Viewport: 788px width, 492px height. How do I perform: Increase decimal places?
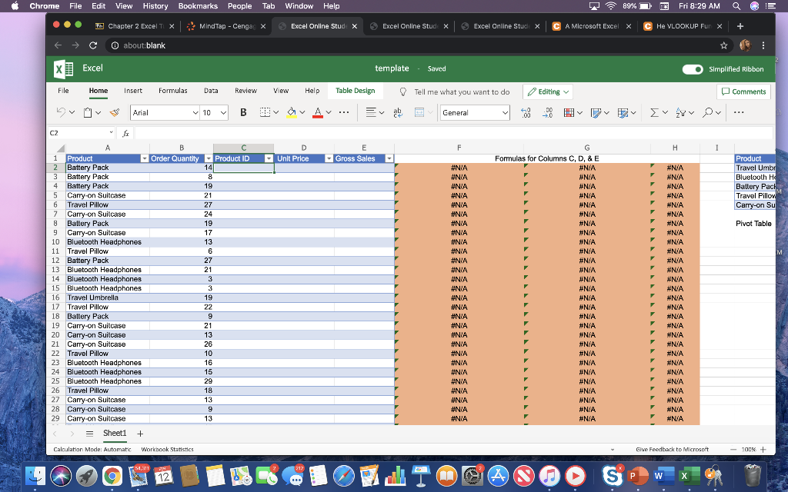pyautogui.click(x=526, y=112)
